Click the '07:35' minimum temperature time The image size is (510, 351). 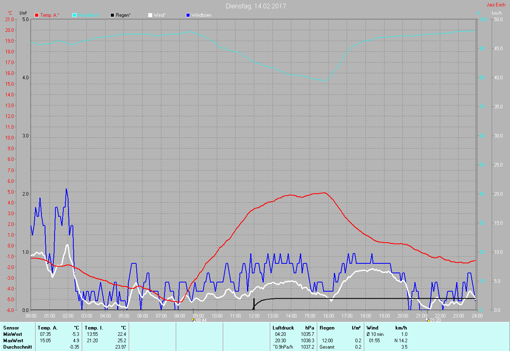pos(45,334)
